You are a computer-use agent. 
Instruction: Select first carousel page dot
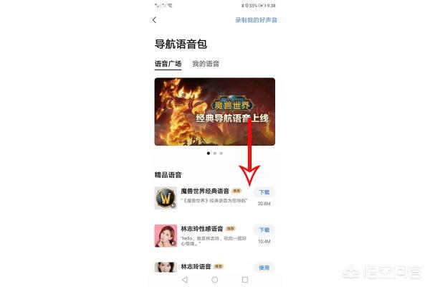coord(209,154)
